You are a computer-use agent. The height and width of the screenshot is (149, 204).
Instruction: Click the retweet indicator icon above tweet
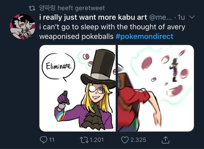[32, 8]
